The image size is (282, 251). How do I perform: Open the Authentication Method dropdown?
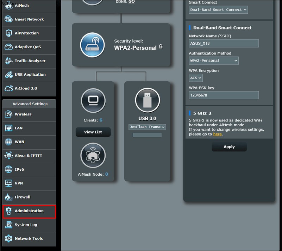click(214, 61)
